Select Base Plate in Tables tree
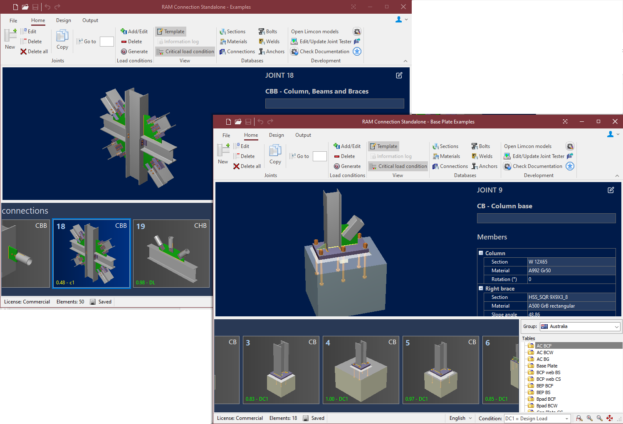 (546, 366)
